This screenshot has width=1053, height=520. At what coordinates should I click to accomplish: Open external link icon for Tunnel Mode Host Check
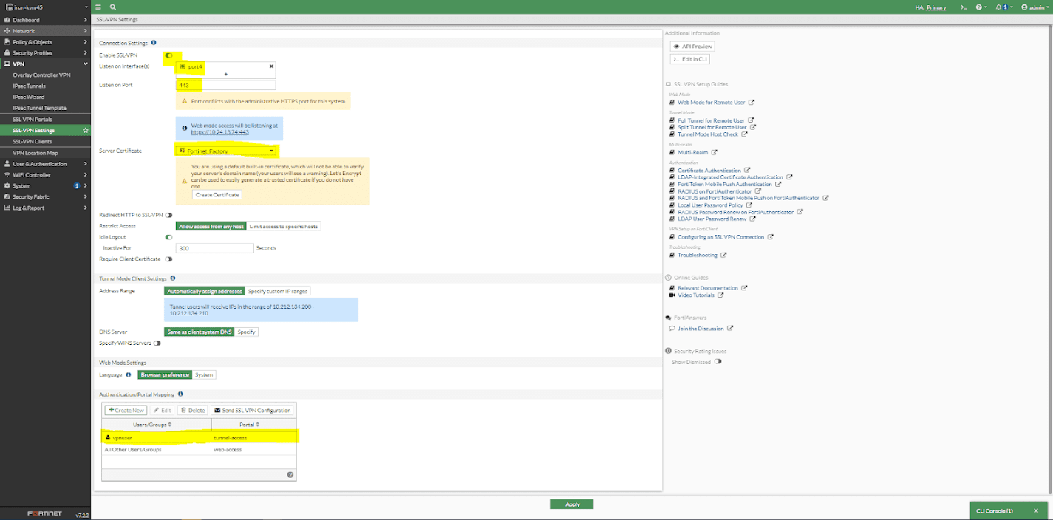pos(744,134)
